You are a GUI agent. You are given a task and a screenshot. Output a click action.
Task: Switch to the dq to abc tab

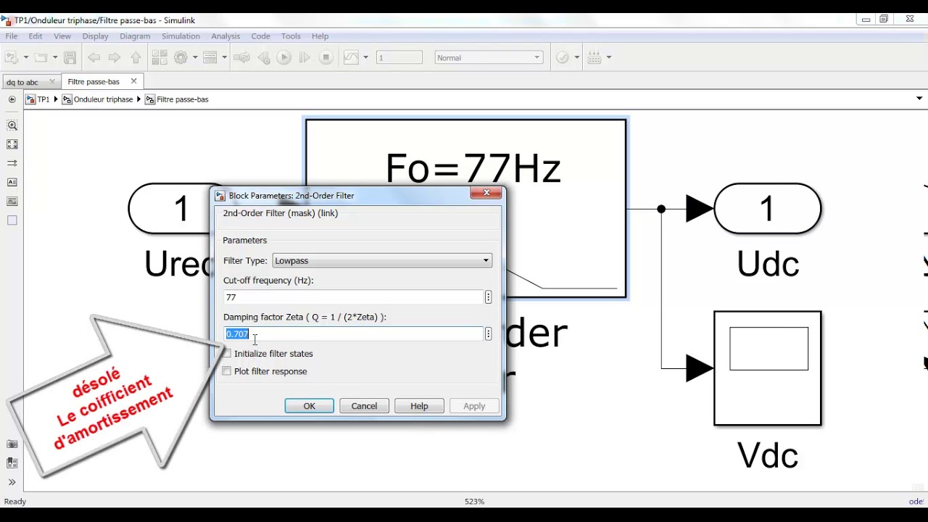[x=31, y=82]
